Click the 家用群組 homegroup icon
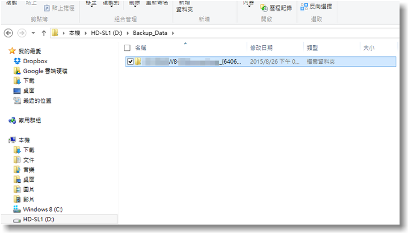408x233 pixels. click(x=12, y=120)
